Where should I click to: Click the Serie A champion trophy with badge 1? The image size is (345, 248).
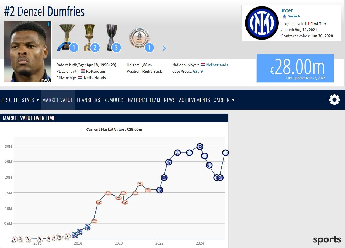[x=67, y=38]
